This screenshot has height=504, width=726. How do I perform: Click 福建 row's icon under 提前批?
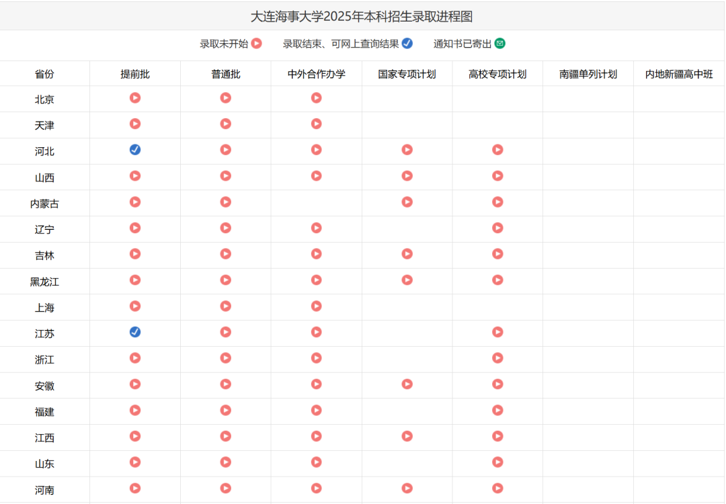(x=134, y=410)
